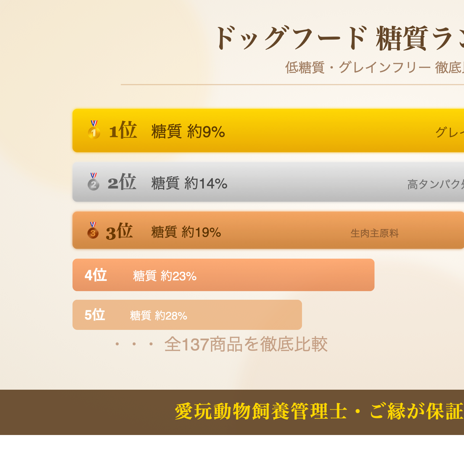Select the 3位 rank label
Screen dimensions: 464x464
click(119, 231)
